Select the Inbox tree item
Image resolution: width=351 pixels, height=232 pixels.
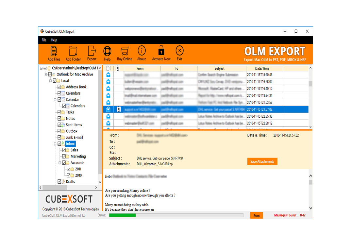click(70, 144)
